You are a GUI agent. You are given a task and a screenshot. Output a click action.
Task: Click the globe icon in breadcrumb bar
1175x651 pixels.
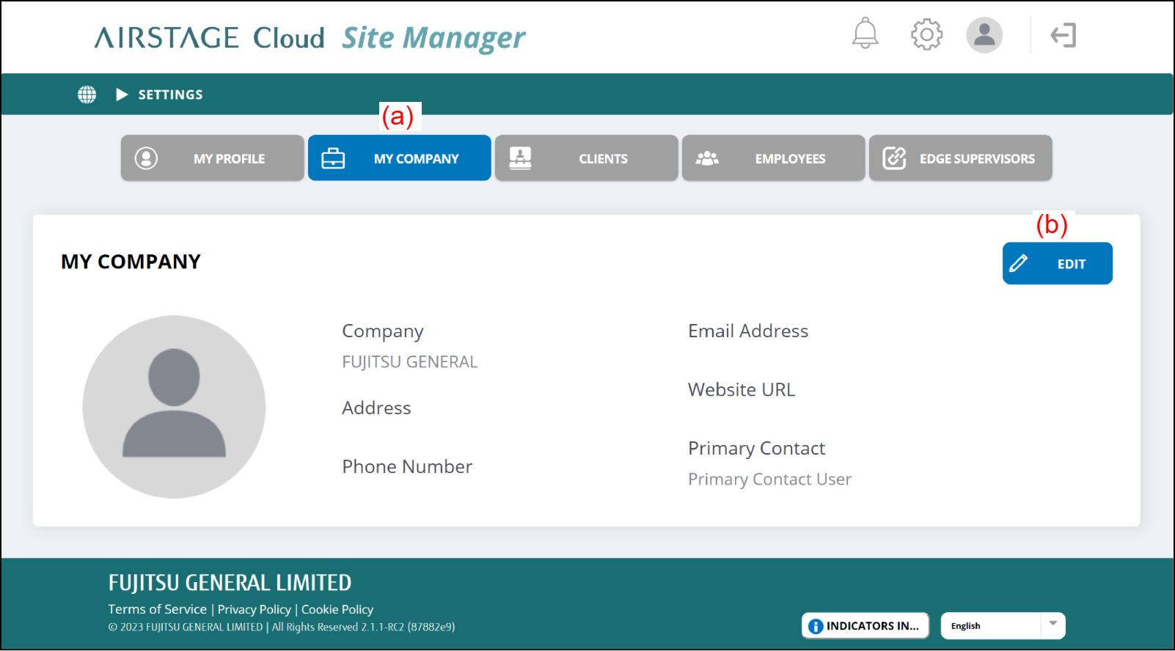point(87,95)
